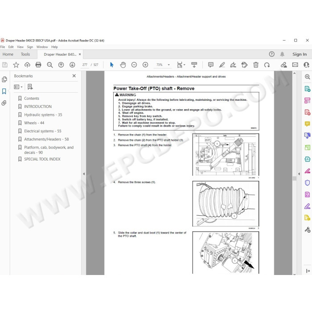Open the Edit menu

[11, 47]
